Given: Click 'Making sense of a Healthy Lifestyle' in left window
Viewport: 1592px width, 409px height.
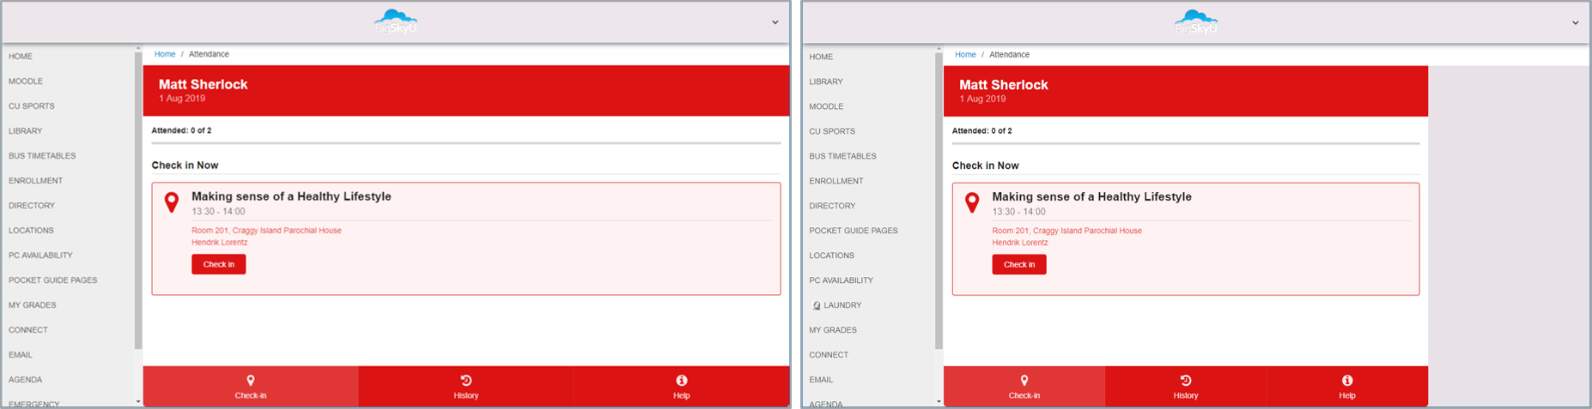Looking at the screenshot, I should [291, 196].
